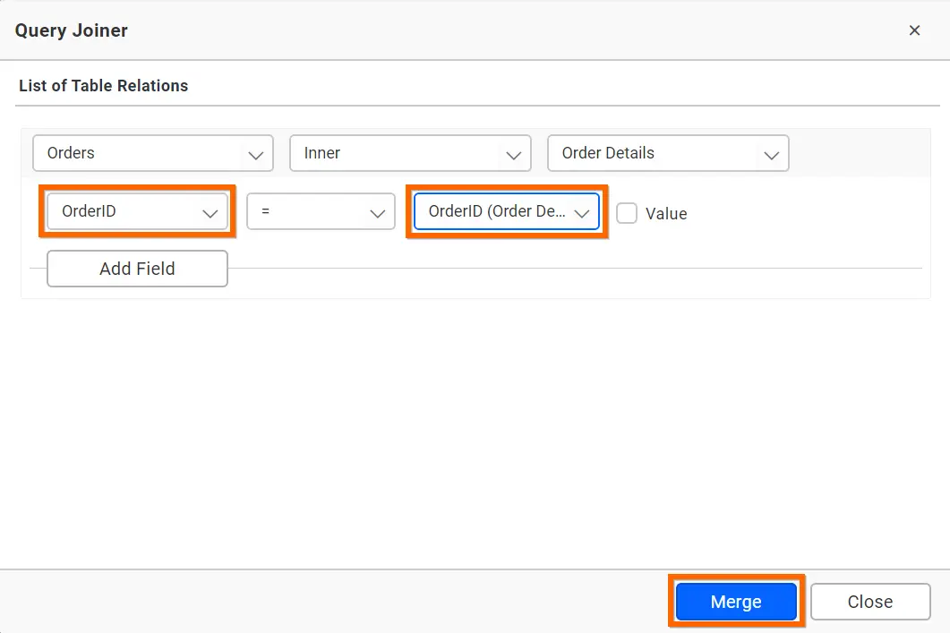Click the Add Field button
950x633 pixels.
136,269
